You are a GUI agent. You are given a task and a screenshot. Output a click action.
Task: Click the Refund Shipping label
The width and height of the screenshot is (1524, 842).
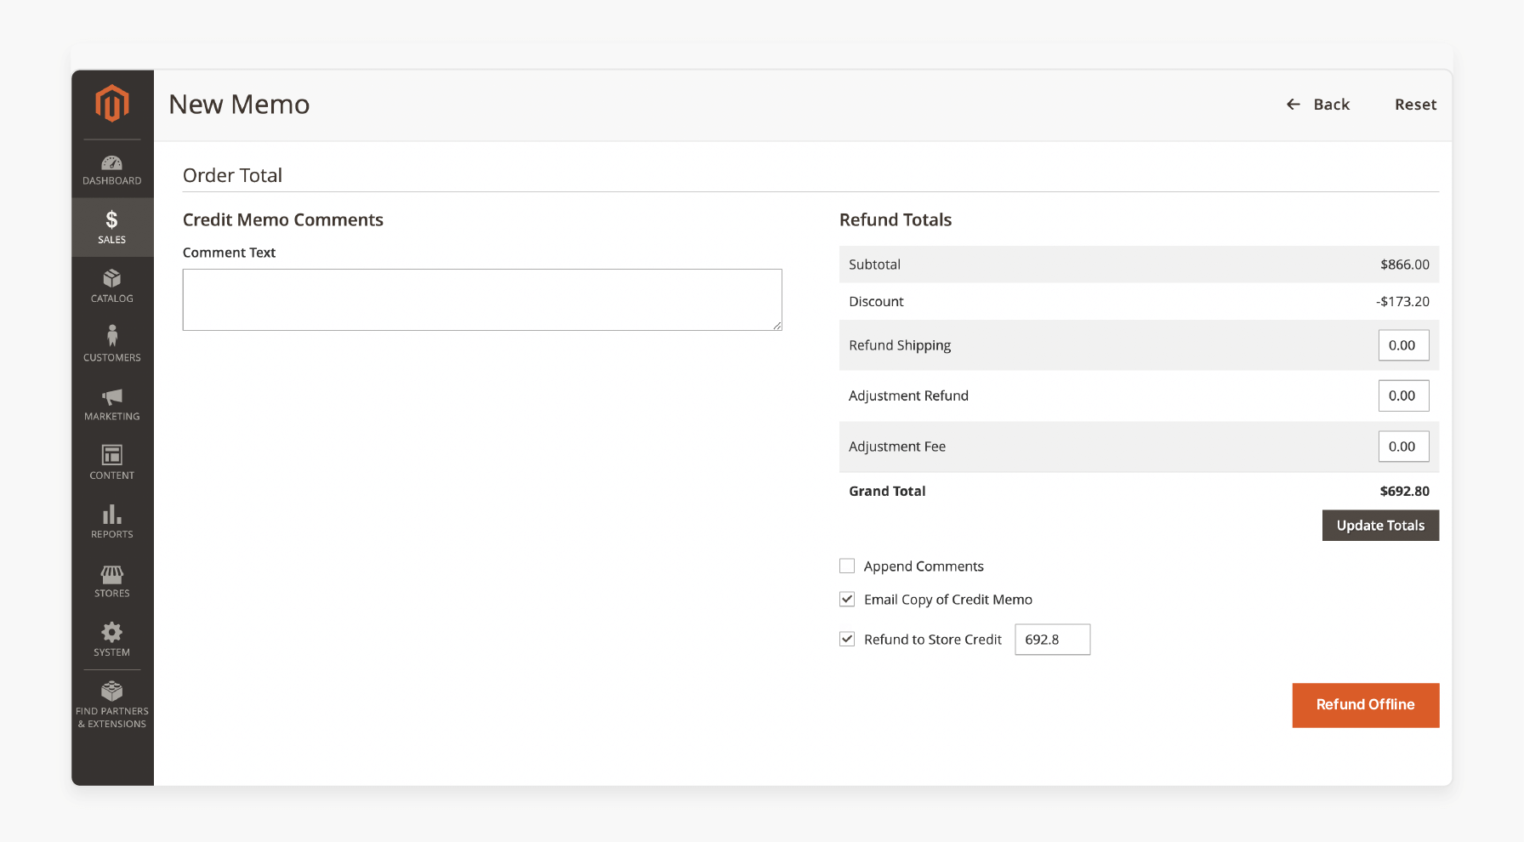900,345
